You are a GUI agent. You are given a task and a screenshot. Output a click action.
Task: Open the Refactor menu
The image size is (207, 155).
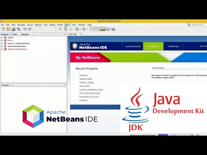pos(38,25)
